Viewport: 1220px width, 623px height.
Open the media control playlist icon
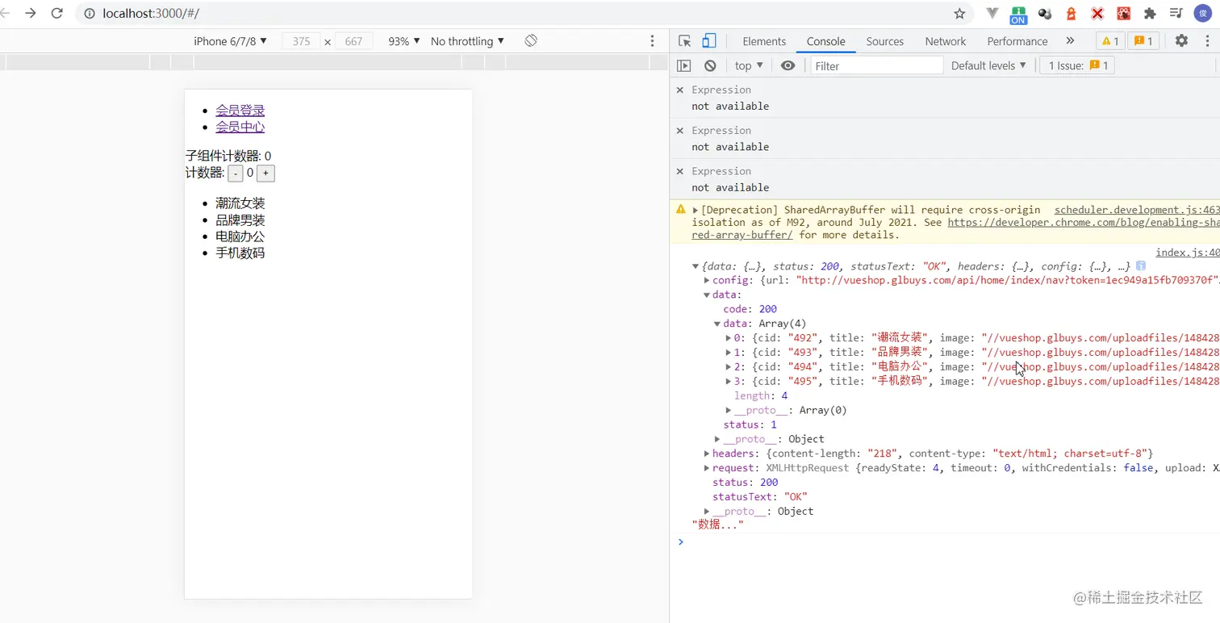click(1176, 13)
